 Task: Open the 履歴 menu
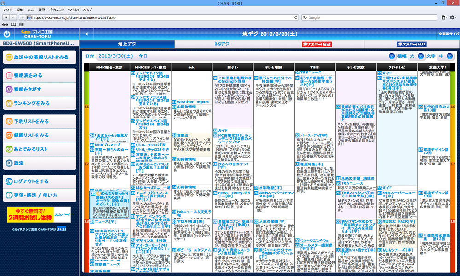pyautogui.click(x=41, y=10)
